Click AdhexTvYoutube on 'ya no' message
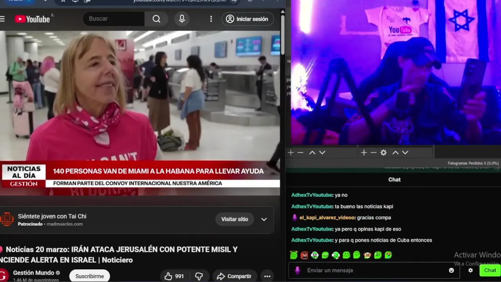 click(312, 195)
